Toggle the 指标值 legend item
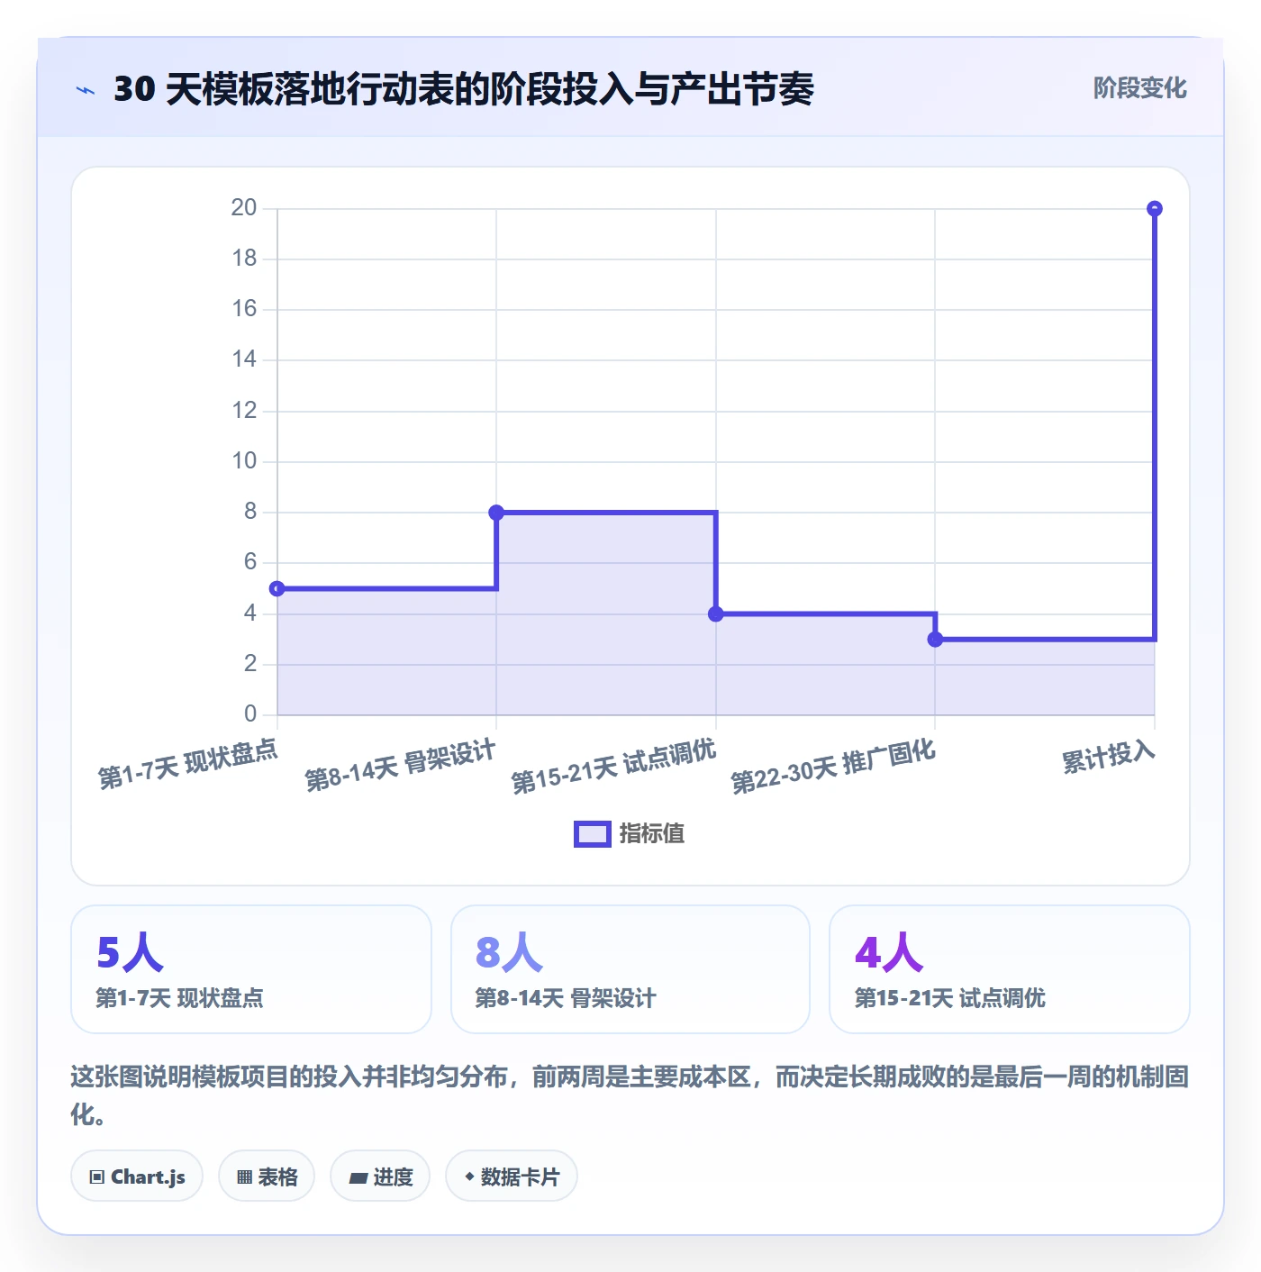The height and width of the screenshot is (1272, 1261). pyautogui.click(x=629, y=833)
